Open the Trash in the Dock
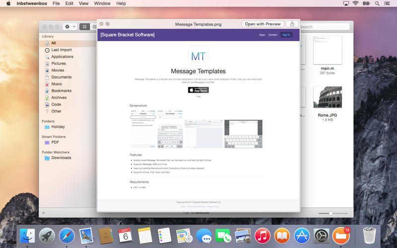Screen dimensions: 397x248 [x=369, y=236]
